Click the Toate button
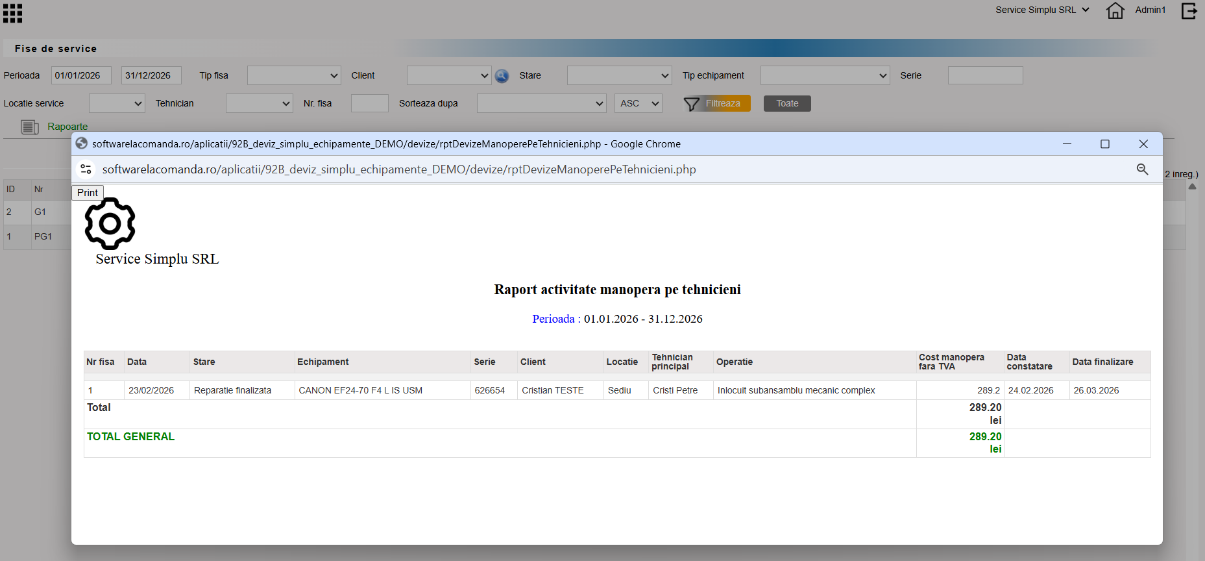Viewport: 1205px width, 561px height. click(x=787, y=103)
